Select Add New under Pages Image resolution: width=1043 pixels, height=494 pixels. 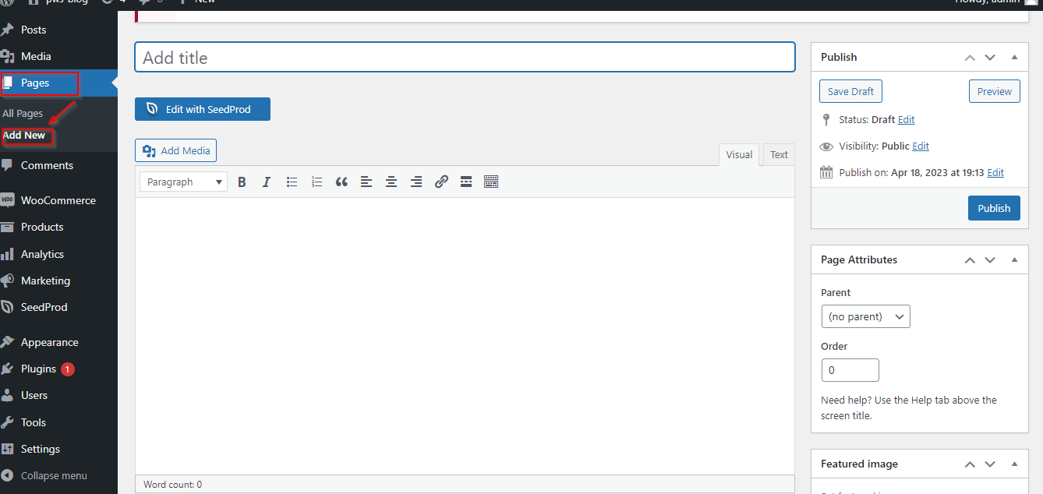click(24, 135)
